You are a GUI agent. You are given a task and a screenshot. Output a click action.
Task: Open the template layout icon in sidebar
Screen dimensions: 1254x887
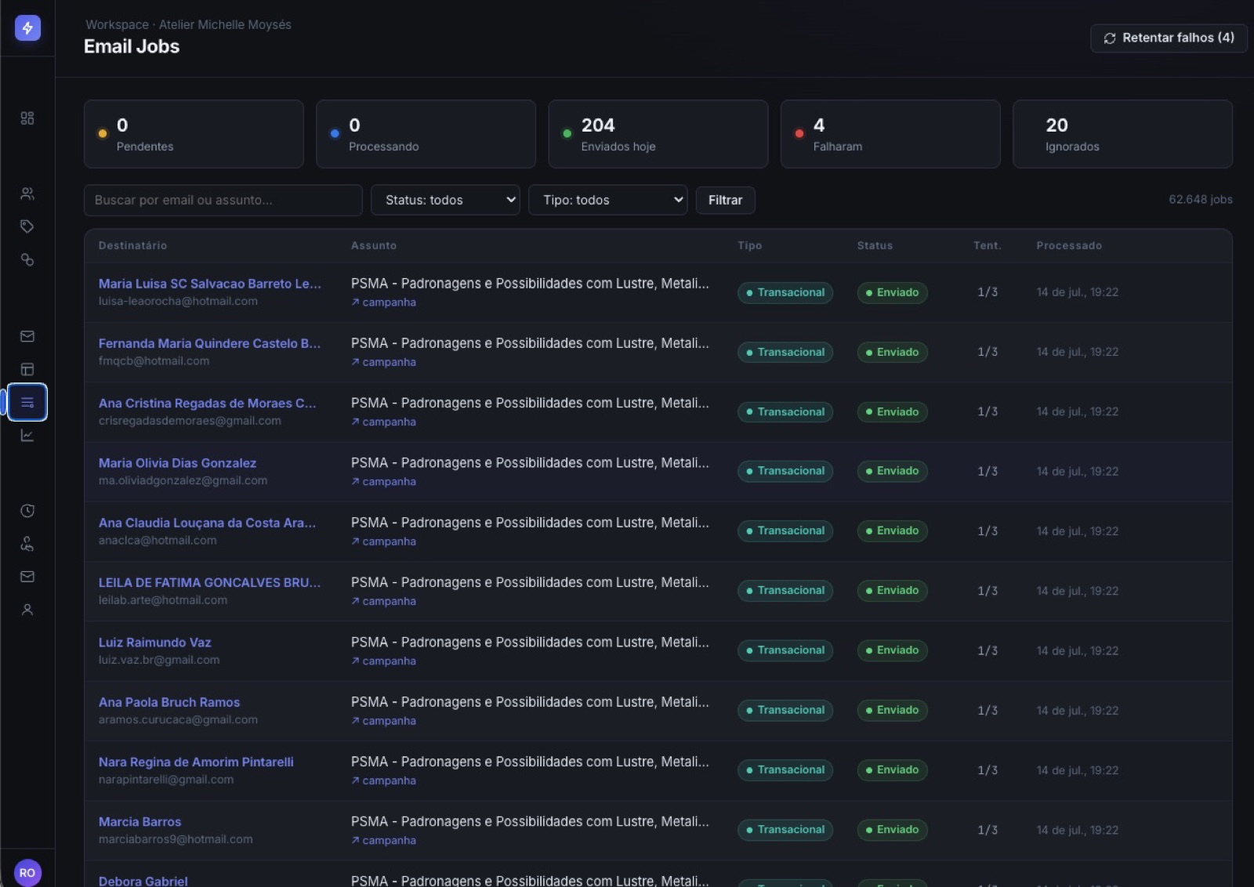click(x=27, y=369)
